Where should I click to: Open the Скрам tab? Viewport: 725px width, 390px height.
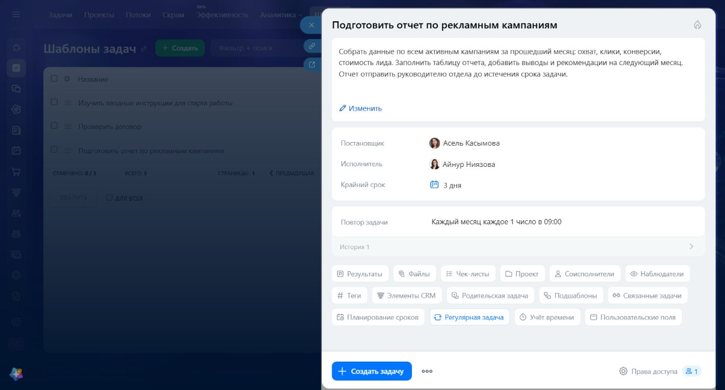click(x=173, y=15)
